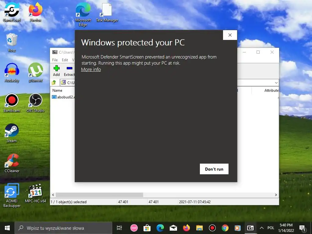312x234 pixels.
Task: Maximize the 7-Zip window
Action: [x=258, y=52]
